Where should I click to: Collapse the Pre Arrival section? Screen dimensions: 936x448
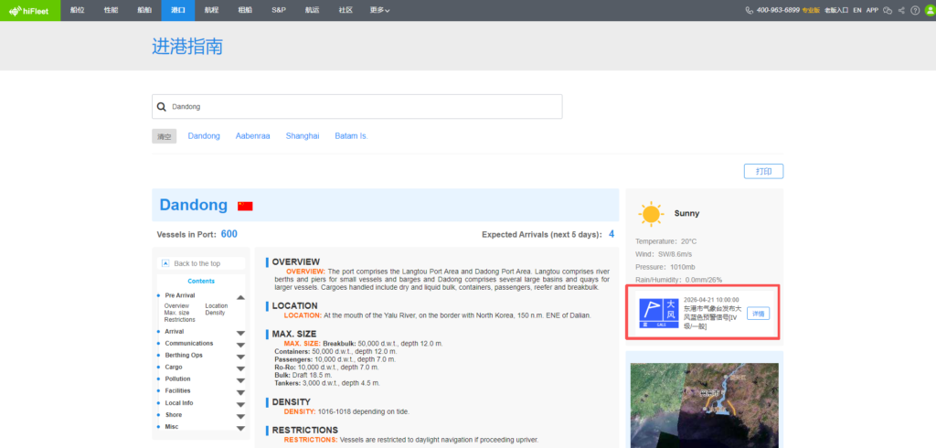click(240, 297)
